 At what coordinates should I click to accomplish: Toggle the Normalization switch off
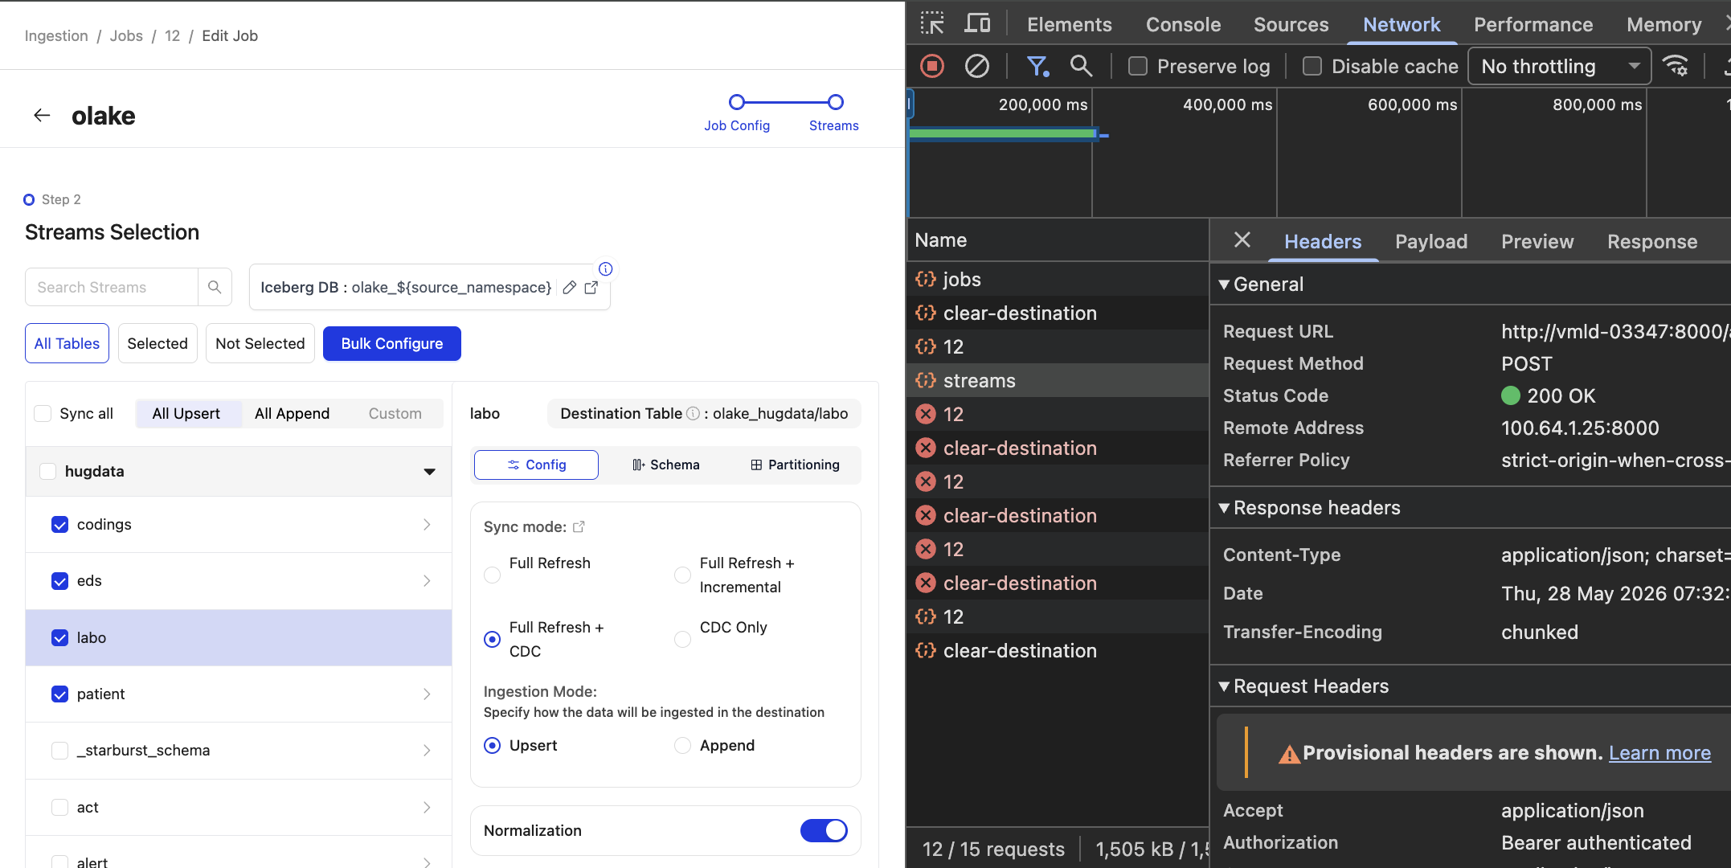824,830
